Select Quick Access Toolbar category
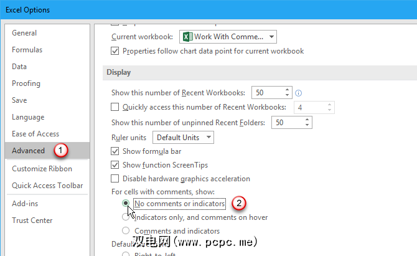 tap(47, 186)
